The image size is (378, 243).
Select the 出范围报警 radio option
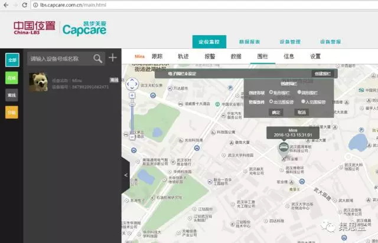tap(271, 101)
